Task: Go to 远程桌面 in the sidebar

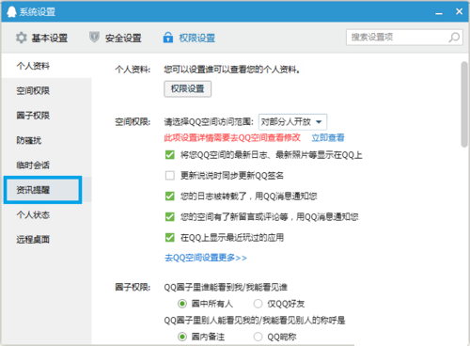Action: click(x=46, y=240)
